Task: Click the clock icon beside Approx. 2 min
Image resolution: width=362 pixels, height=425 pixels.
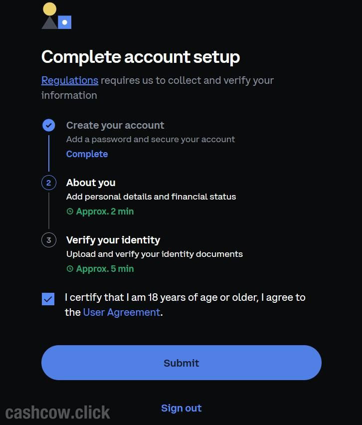Action: pyautogui.click(x=70, y=212)
